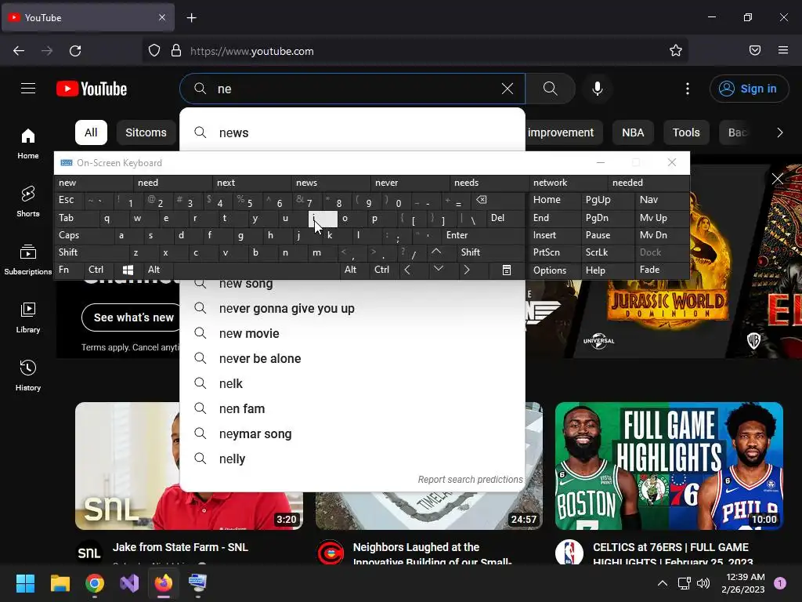Click the context menu key on On-Screen Keyboard
Viewport: 802px width, 602px height.
(x=507, y=270)
